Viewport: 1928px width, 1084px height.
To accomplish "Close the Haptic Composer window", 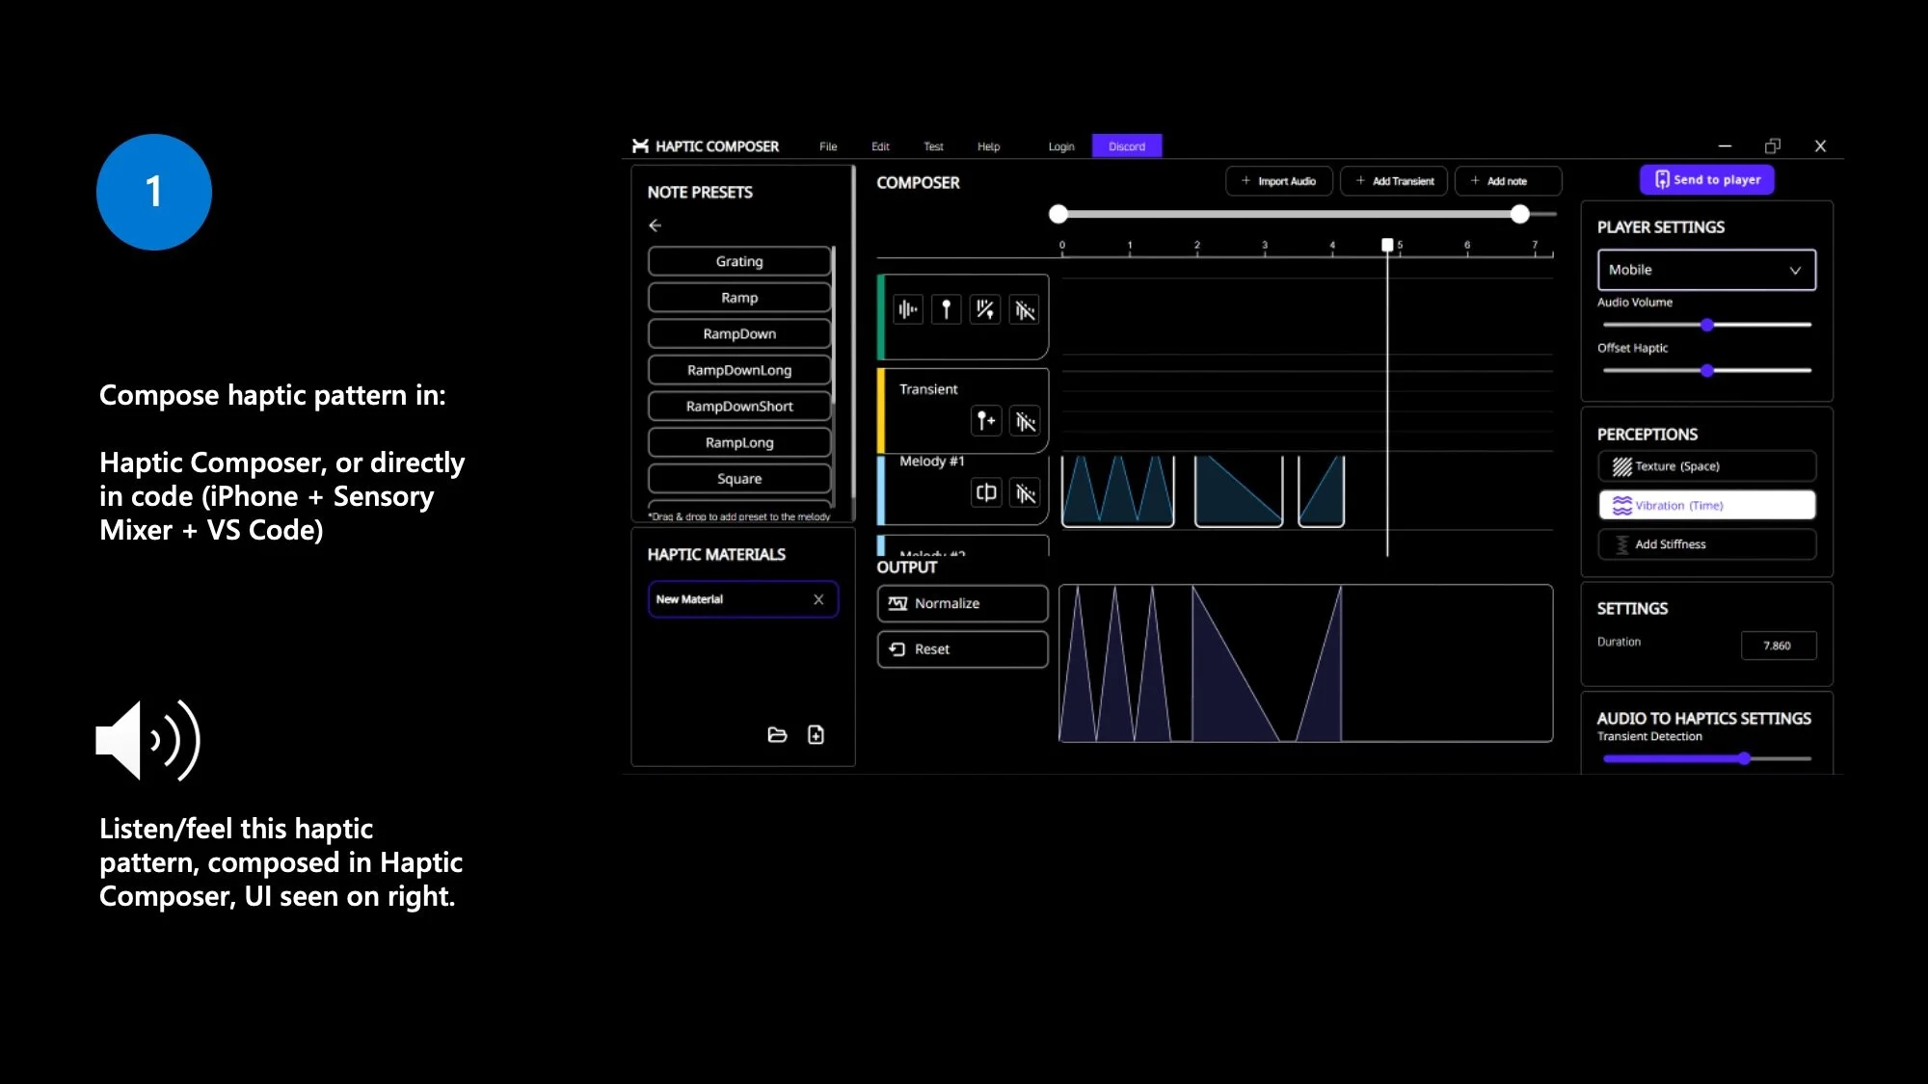I will 1820,146.
